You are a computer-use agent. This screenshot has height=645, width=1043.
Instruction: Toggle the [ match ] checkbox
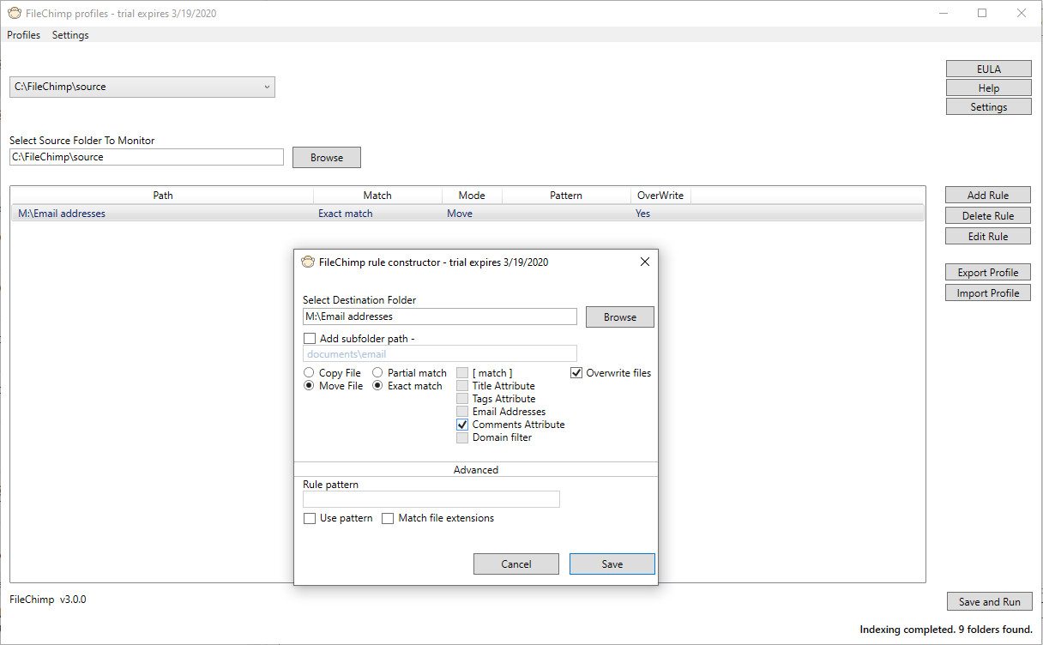[462, 373]
